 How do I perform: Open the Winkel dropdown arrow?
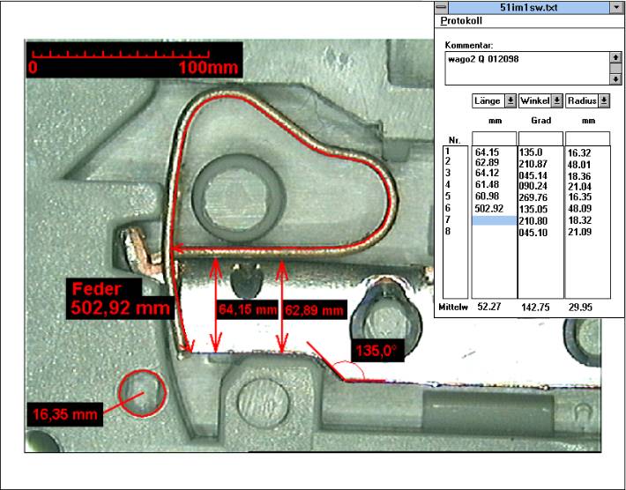pos(557,101)
